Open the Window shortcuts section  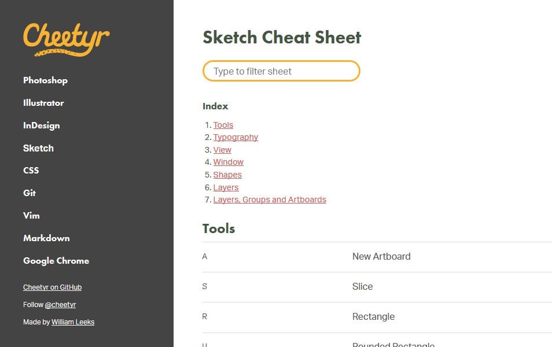click(x=228, y=162)
